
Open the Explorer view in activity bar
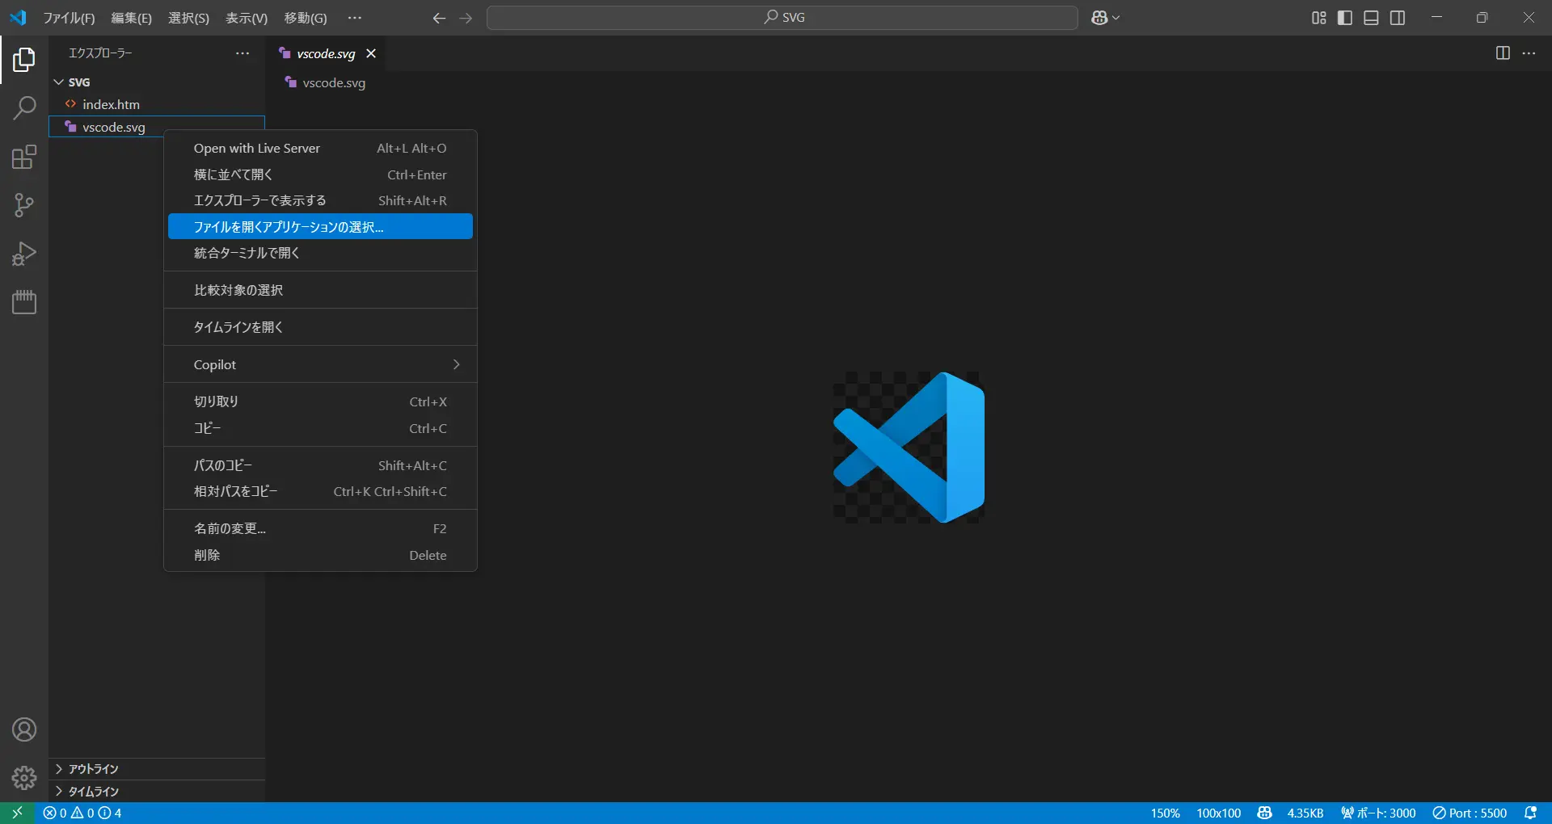coord(24,60)
